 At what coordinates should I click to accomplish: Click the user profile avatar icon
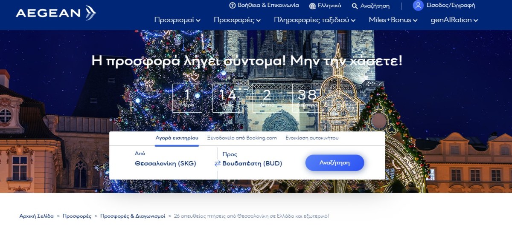click(x=418, y=6)
